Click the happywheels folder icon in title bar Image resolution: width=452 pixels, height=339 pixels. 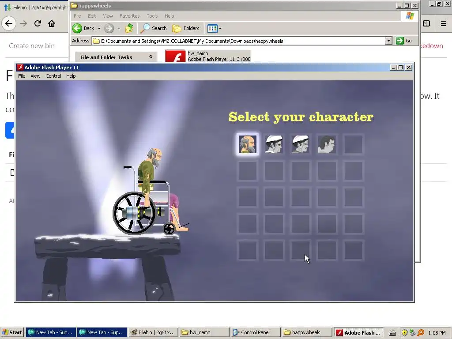click(x=74, y=5)
